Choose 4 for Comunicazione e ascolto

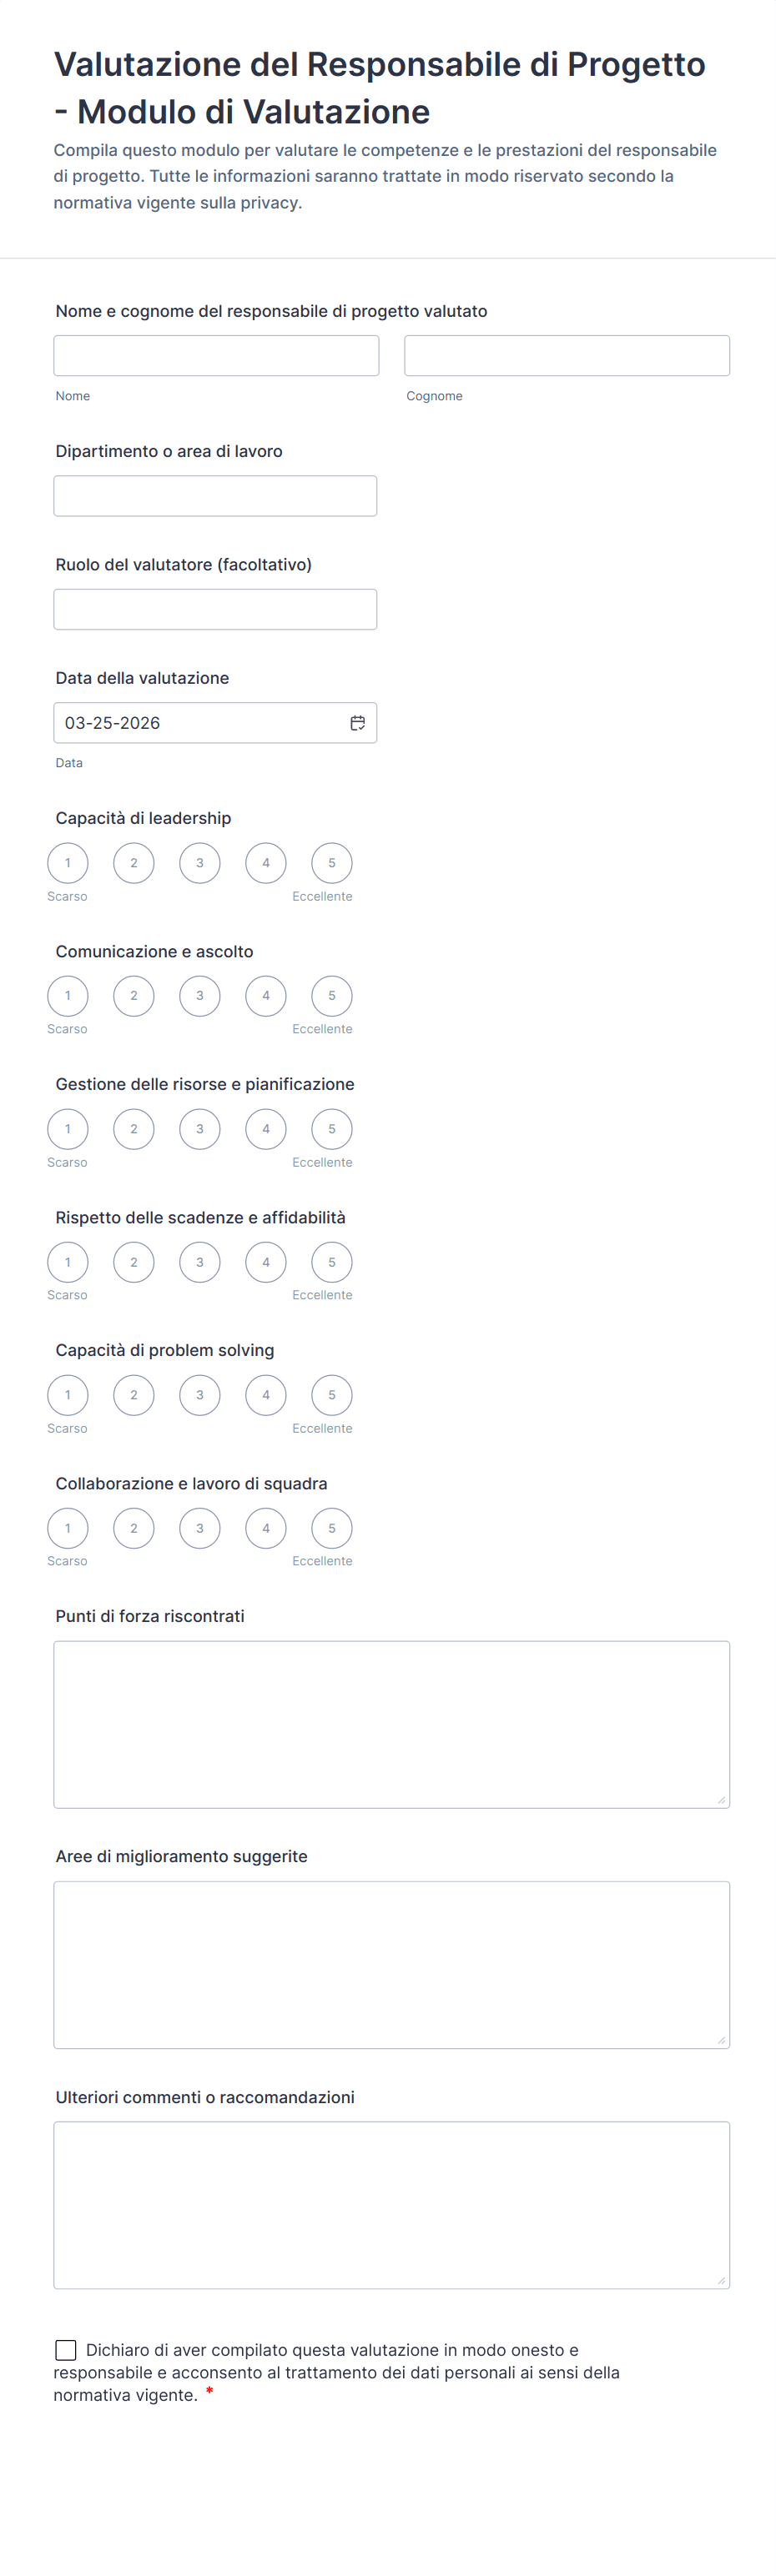[266, 996]
